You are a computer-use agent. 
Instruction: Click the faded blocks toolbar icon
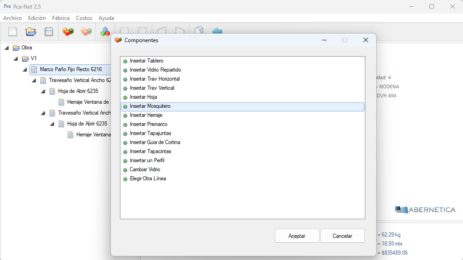click(86, 32)
